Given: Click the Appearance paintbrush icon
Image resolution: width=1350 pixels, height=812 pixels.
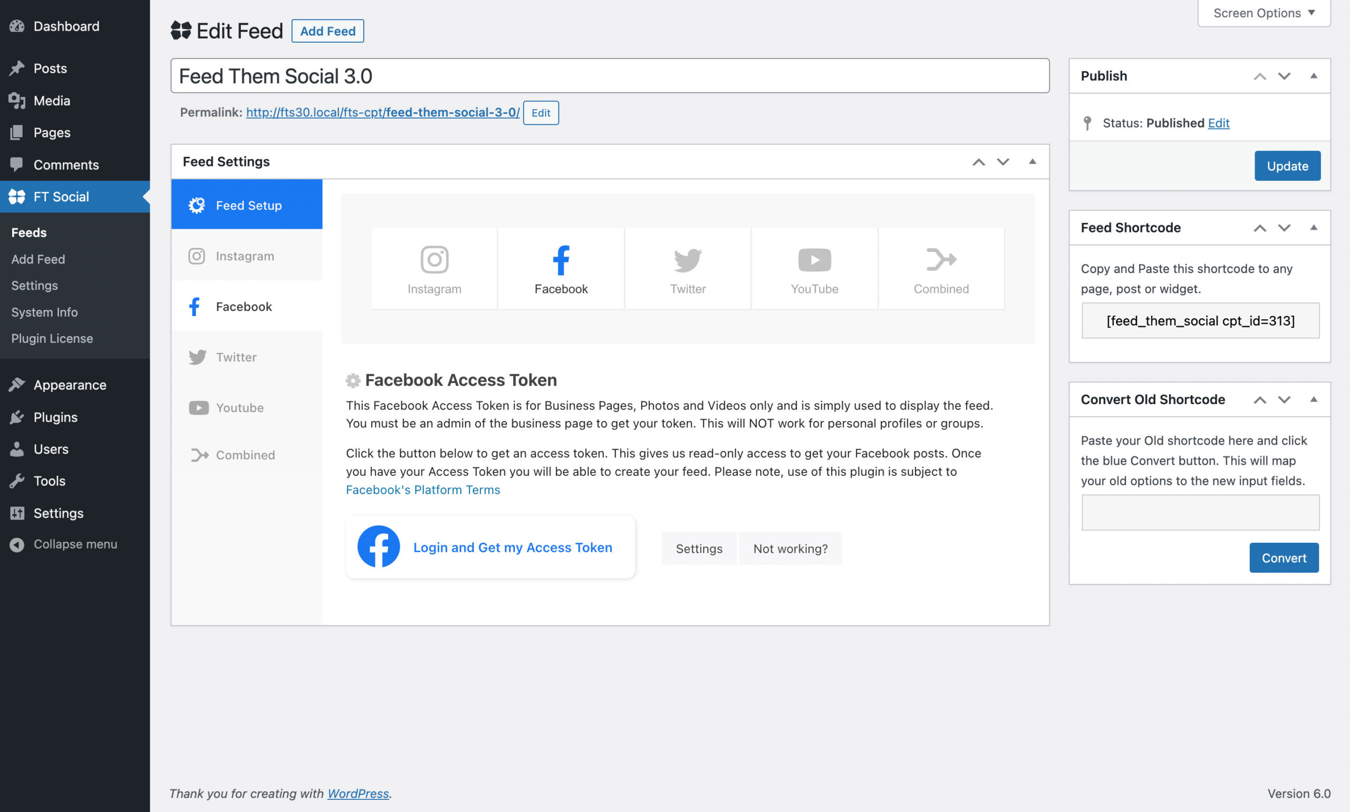Looking at the screenshot, I should tap(17, 385).
